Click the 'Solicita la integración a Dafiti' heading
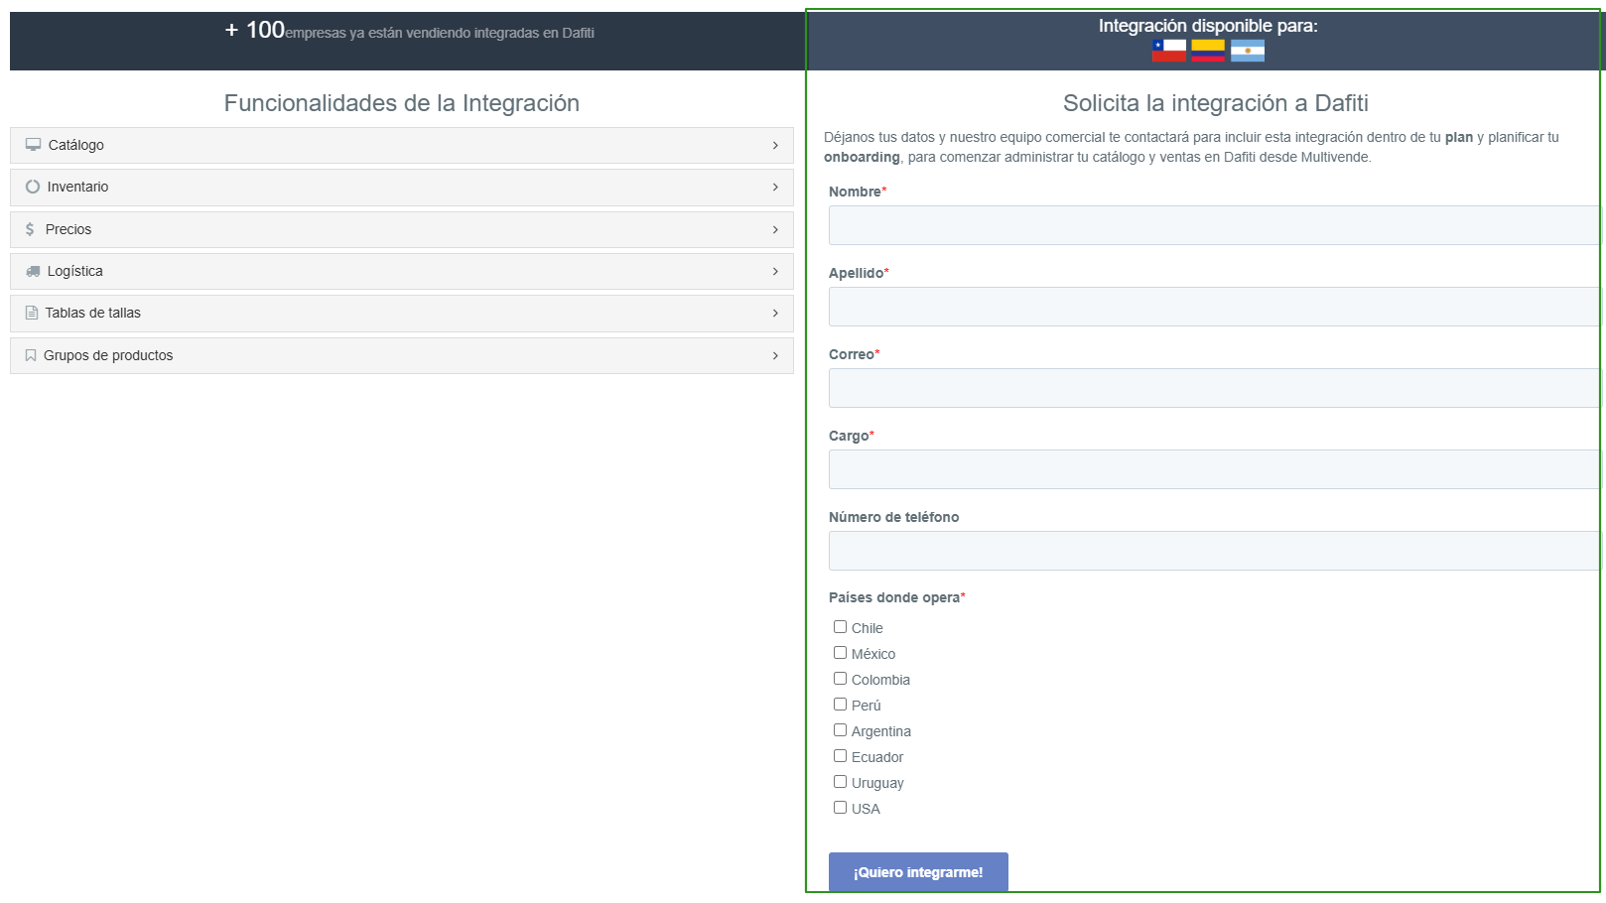Image resolution: width=1606 pixels, height=903 pixels. coord(1215,103)
